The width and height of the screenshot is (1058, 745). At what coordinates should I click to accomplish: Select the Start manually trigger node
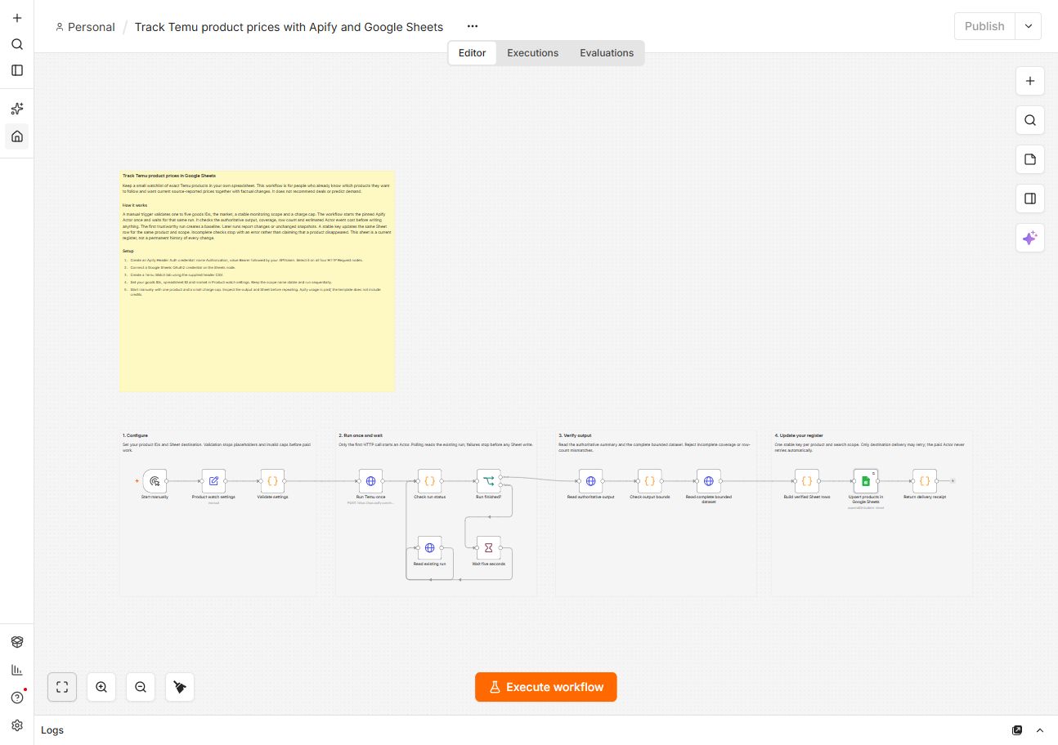point(155,481)
